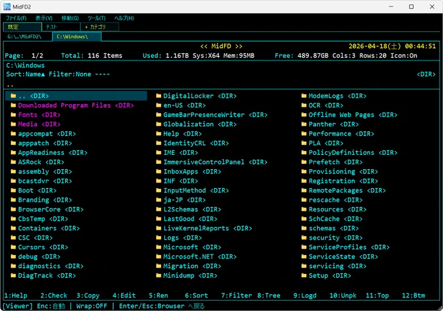The height and width of the screenshot is (311, 443).
Task: Click the Sort:Name indicator in the header
Action: (x=25, y=74)
